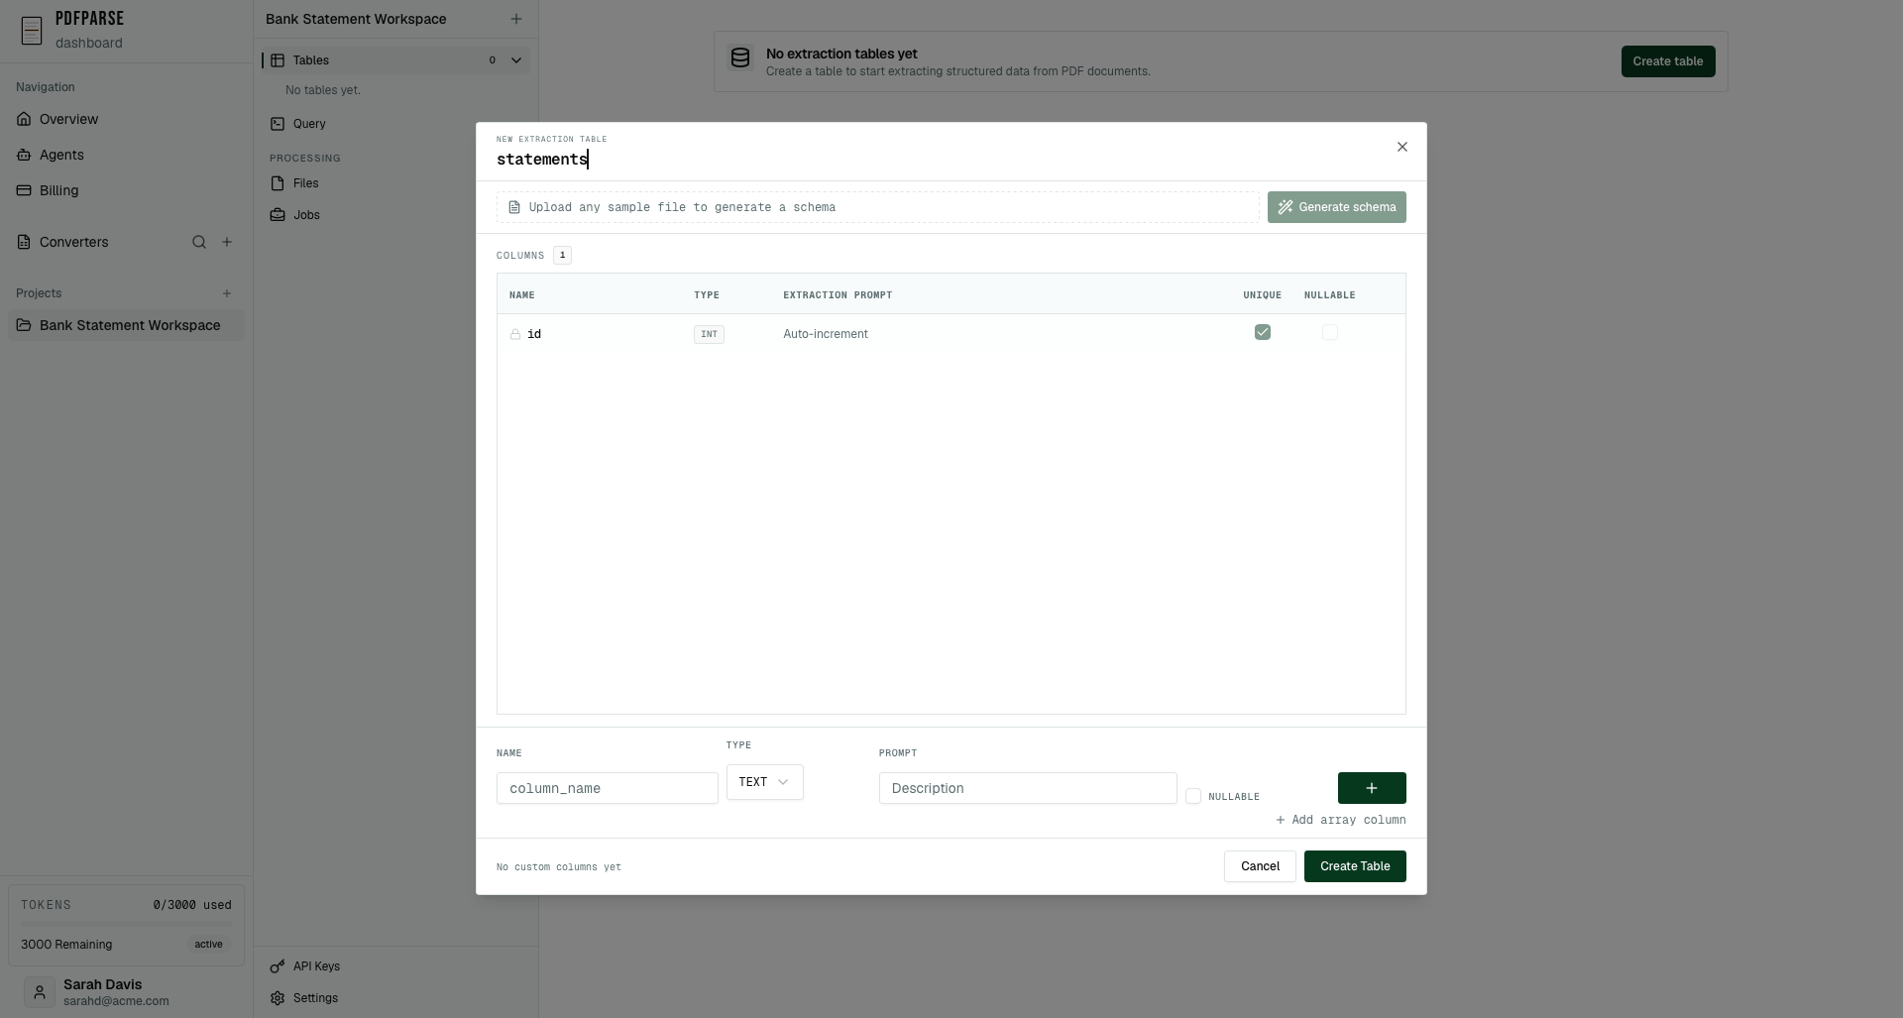Click the token usage progress bar
This screenshot has height=1018, width=1903.
tap(126, 924)
